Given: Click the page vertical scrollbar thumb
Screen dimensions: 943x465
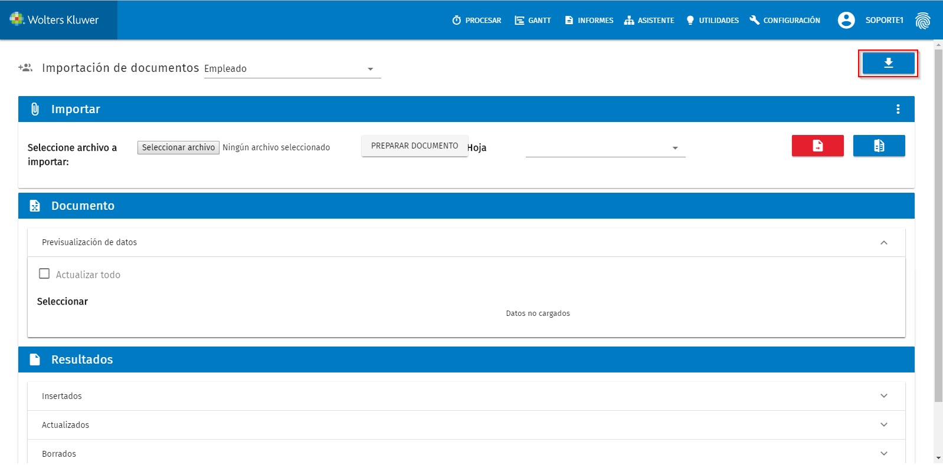Looking at the screenshot, I should 938,226.
